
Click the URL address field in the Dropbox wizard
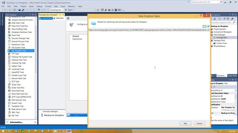coord(149,30)
